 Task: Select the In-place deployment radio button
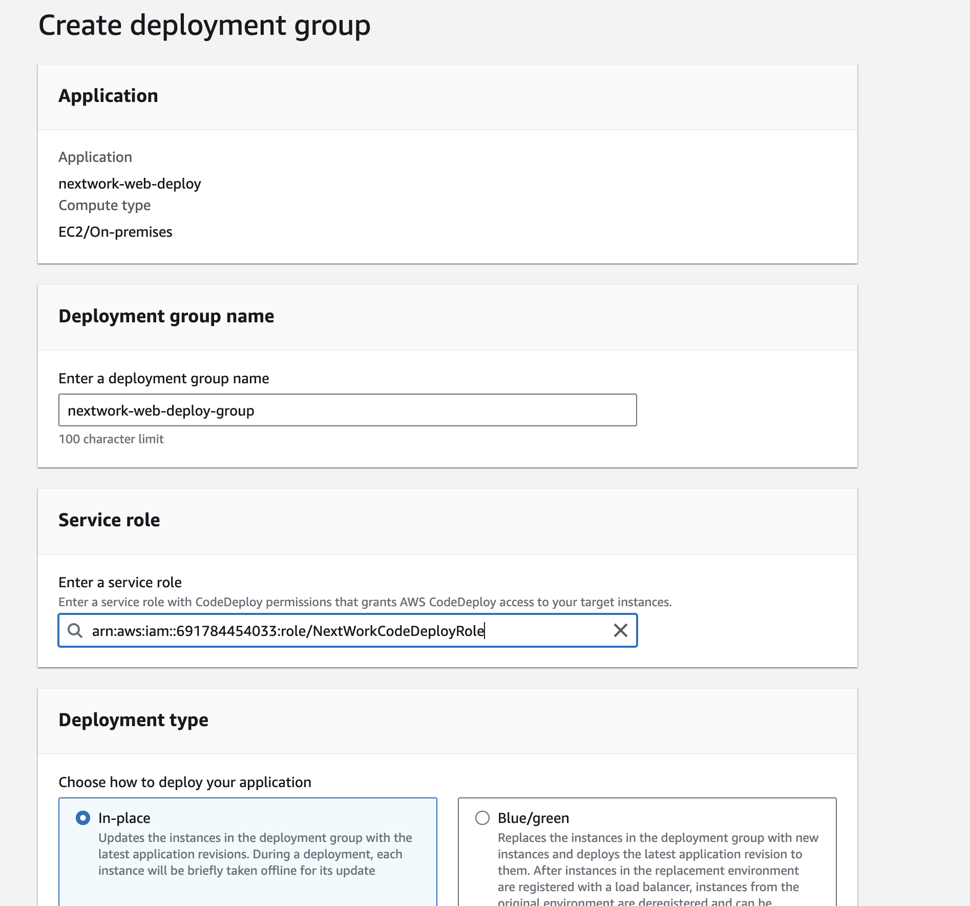[83, 818]
